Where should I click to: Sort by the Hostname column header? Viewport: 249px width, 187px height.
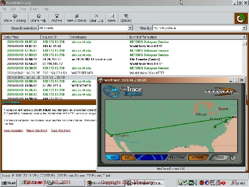click(99, 37)
